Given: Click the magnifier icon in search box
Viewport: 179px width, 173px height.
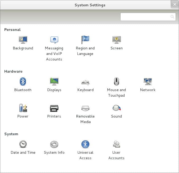Looking at the screenshot, I should (x=172, y=17).
